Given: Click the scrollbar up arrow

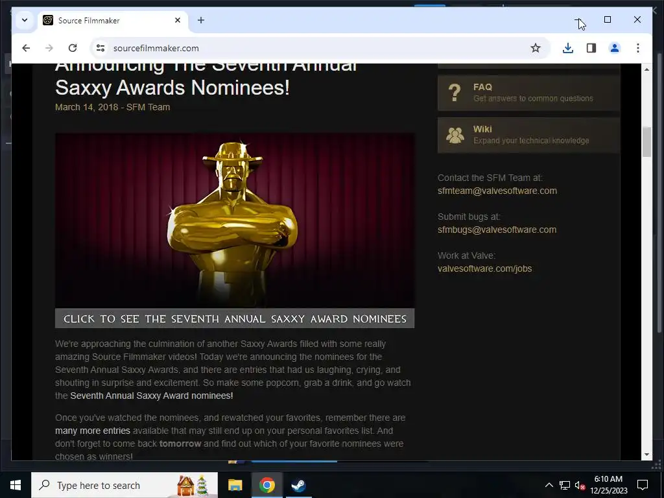Looking at the screenshot, I should (646, 69).
